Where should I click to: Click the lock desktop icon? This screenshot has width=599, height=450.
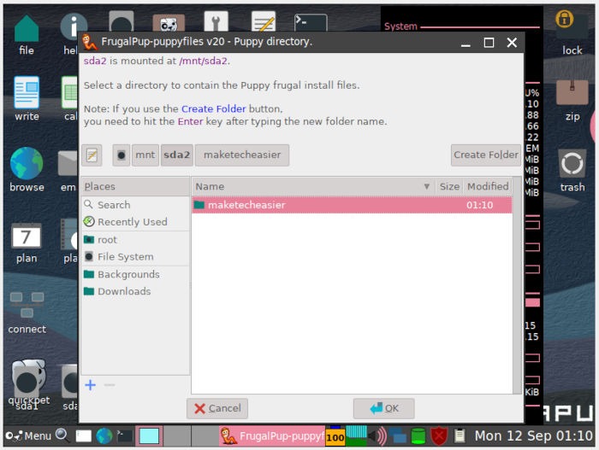(572, 33)
